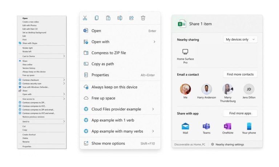Viewport: 279px width, 167px height.
Task: Share to the Teams app
Action: (206, 128)
